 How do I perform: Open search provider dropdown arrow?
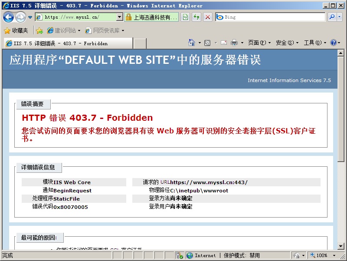(x=340, y=17)
